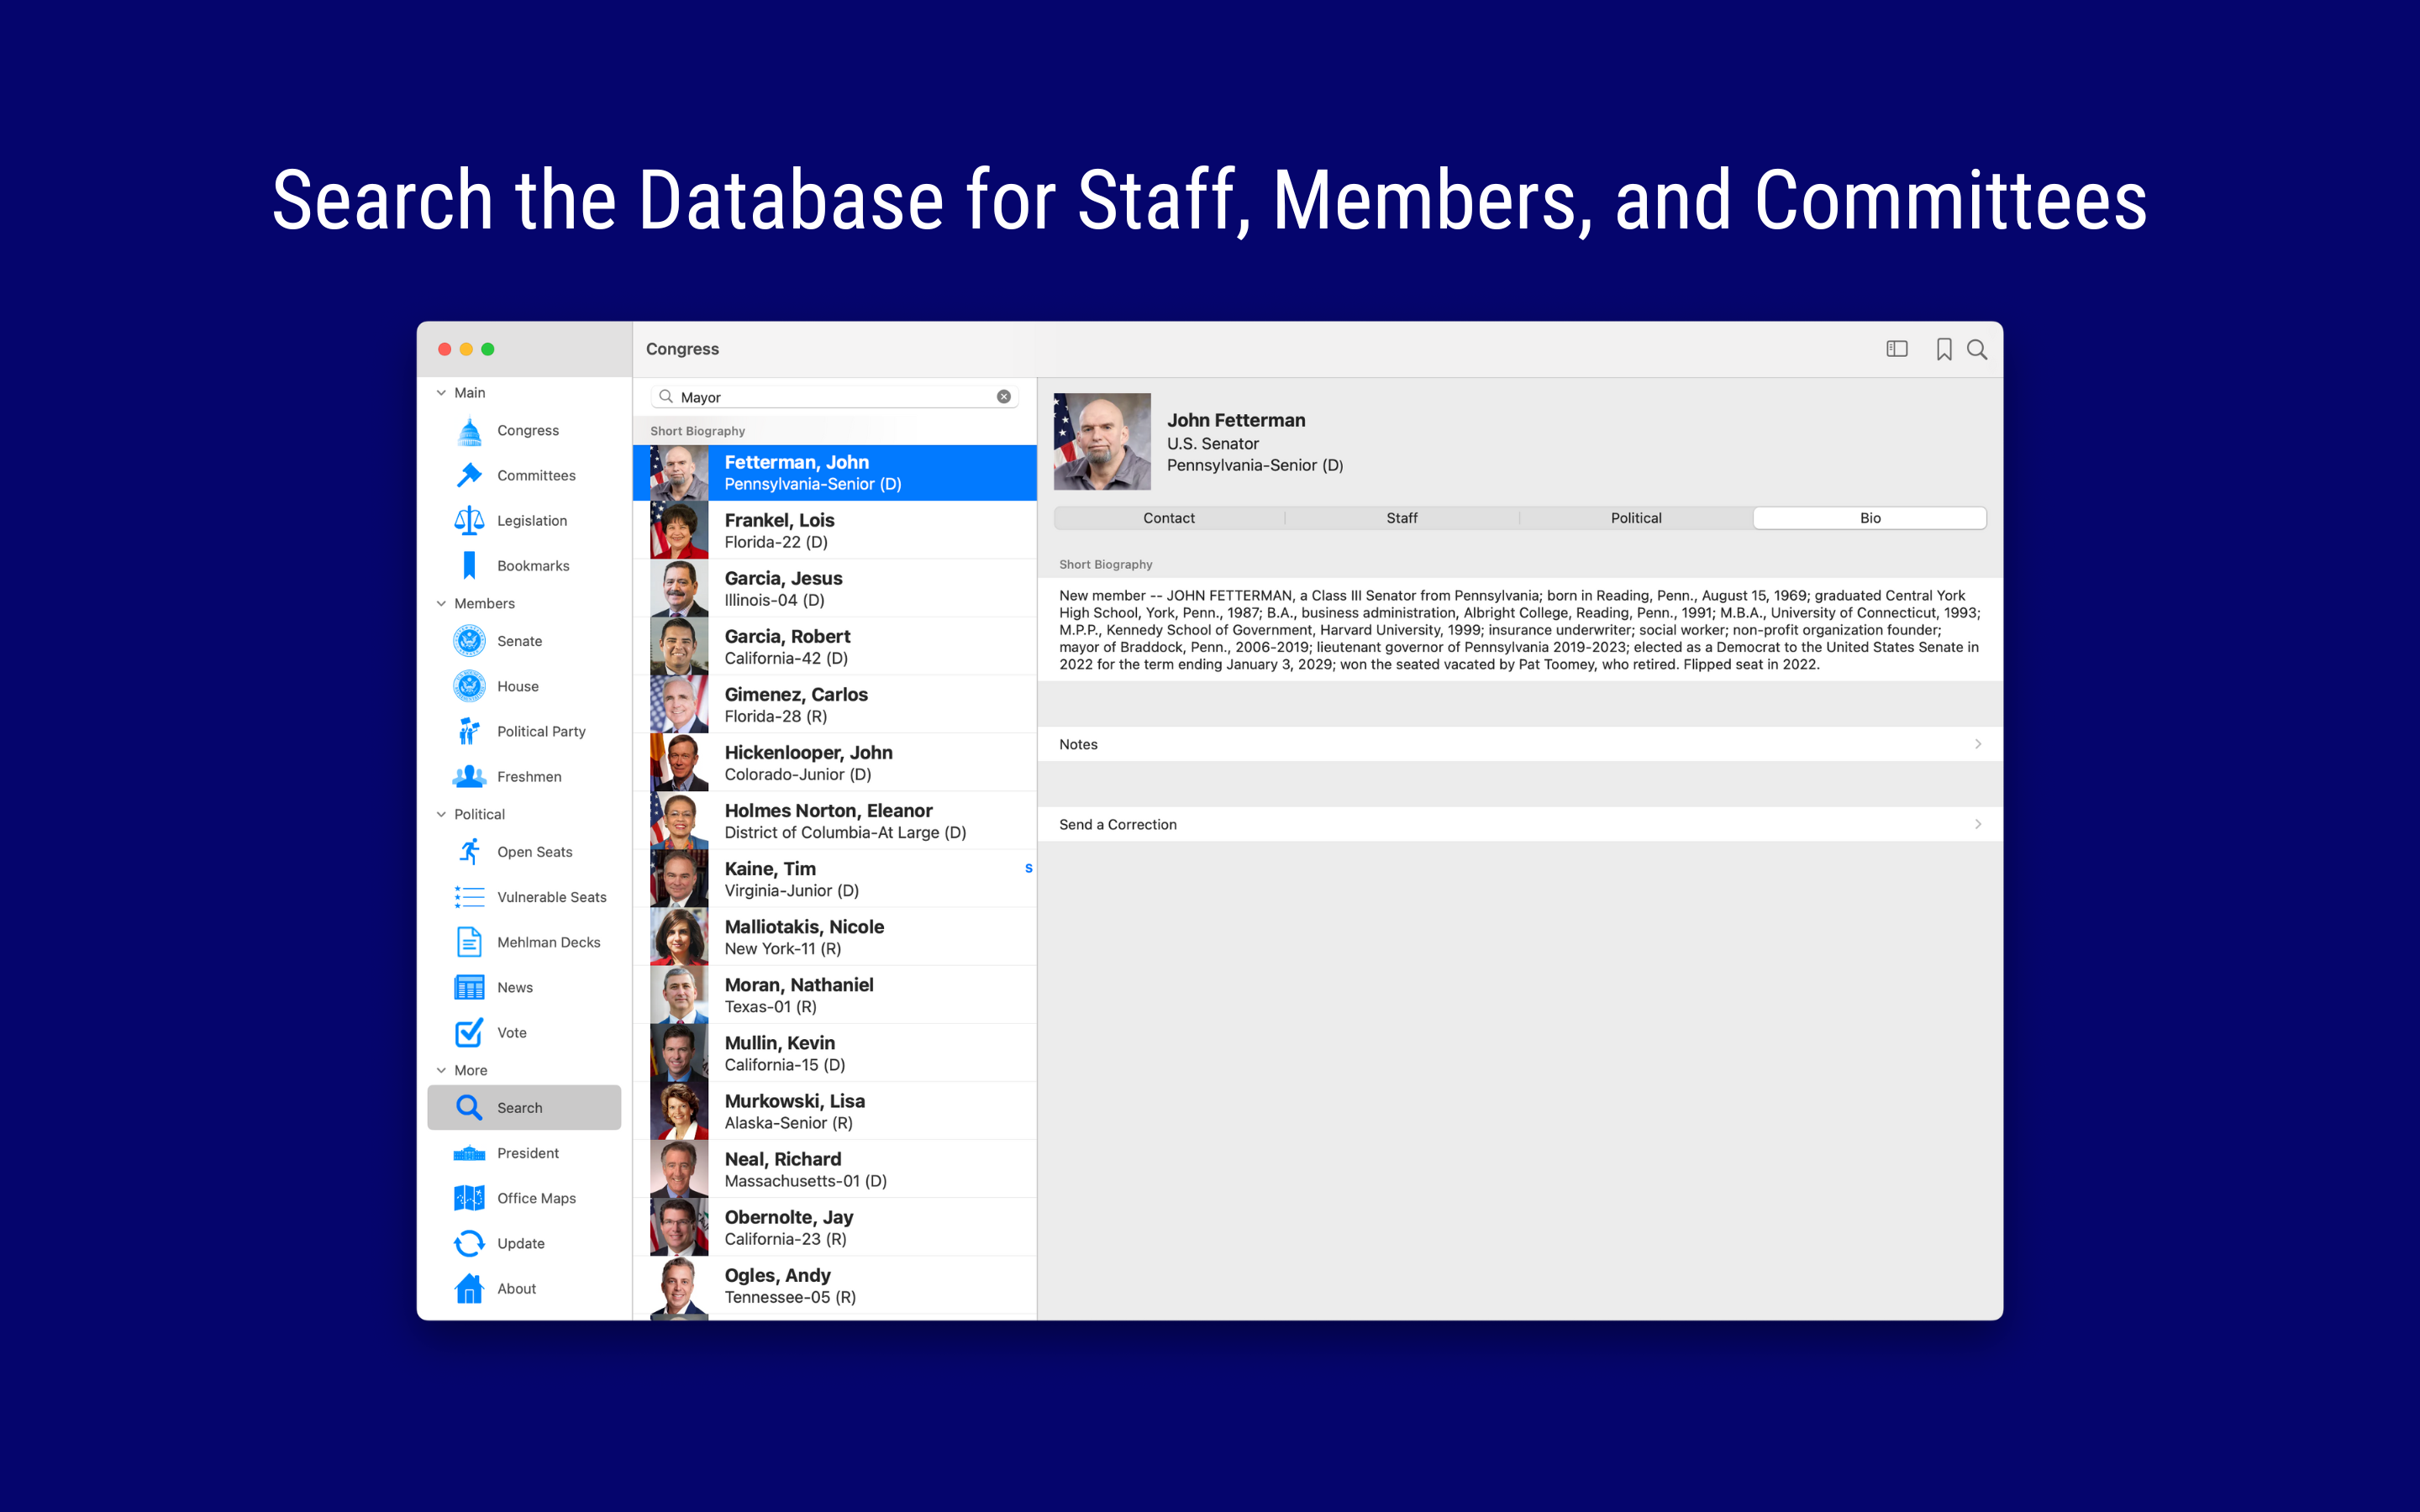Click the Committees gavel icon
Viewport: 2420px width, 1512px height.
tap(469, 476)
